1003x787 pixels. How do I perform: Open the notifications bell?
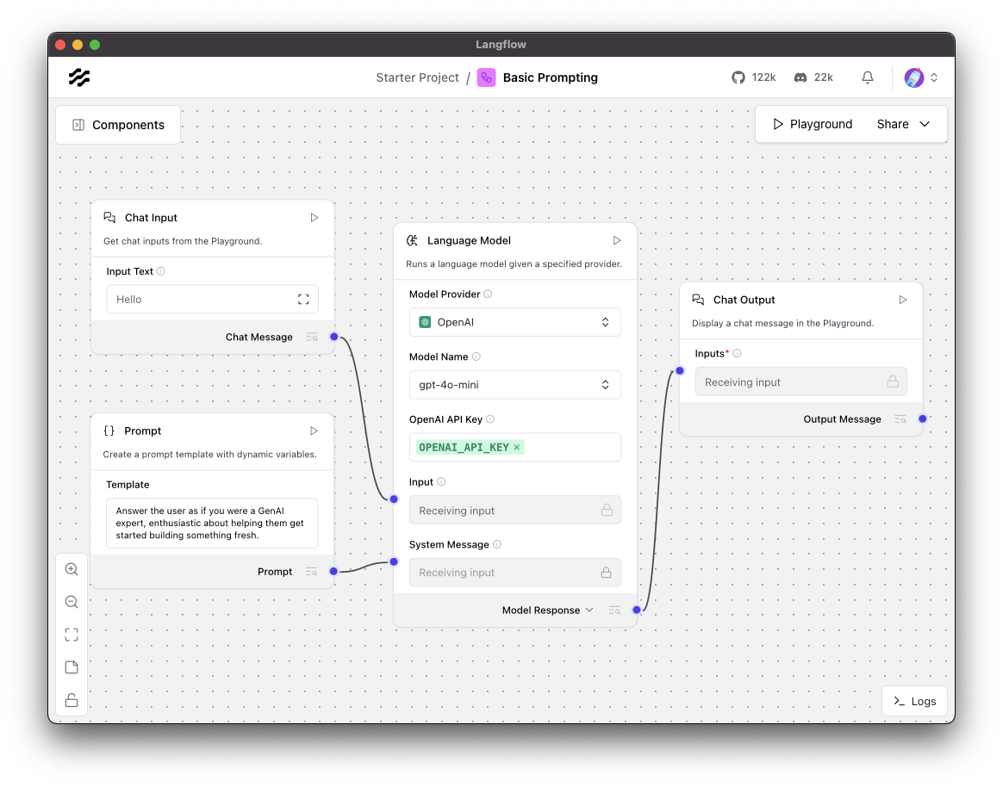point(868,77)
